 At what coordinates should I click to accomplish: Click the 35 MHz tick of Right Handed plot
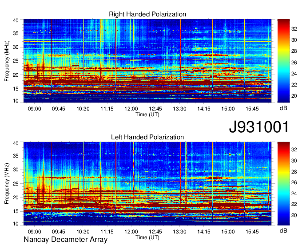point(16,33)
